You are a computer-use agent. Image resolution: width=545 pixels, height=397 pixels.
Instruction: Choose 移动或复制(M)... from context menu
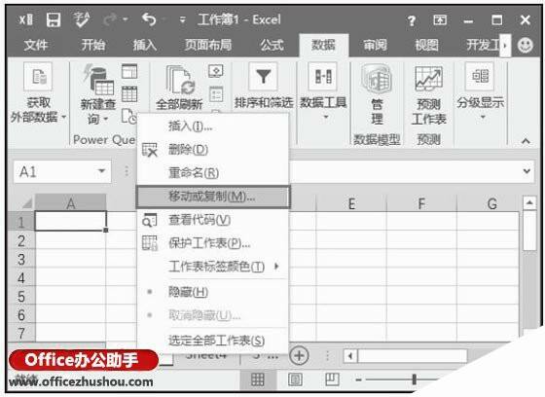click(x=213, y=197)
